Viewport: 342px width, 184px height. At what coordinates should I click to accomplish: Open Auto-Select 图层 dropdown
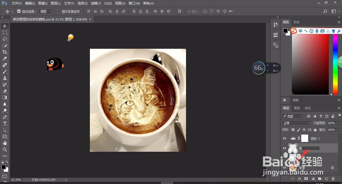45,11
